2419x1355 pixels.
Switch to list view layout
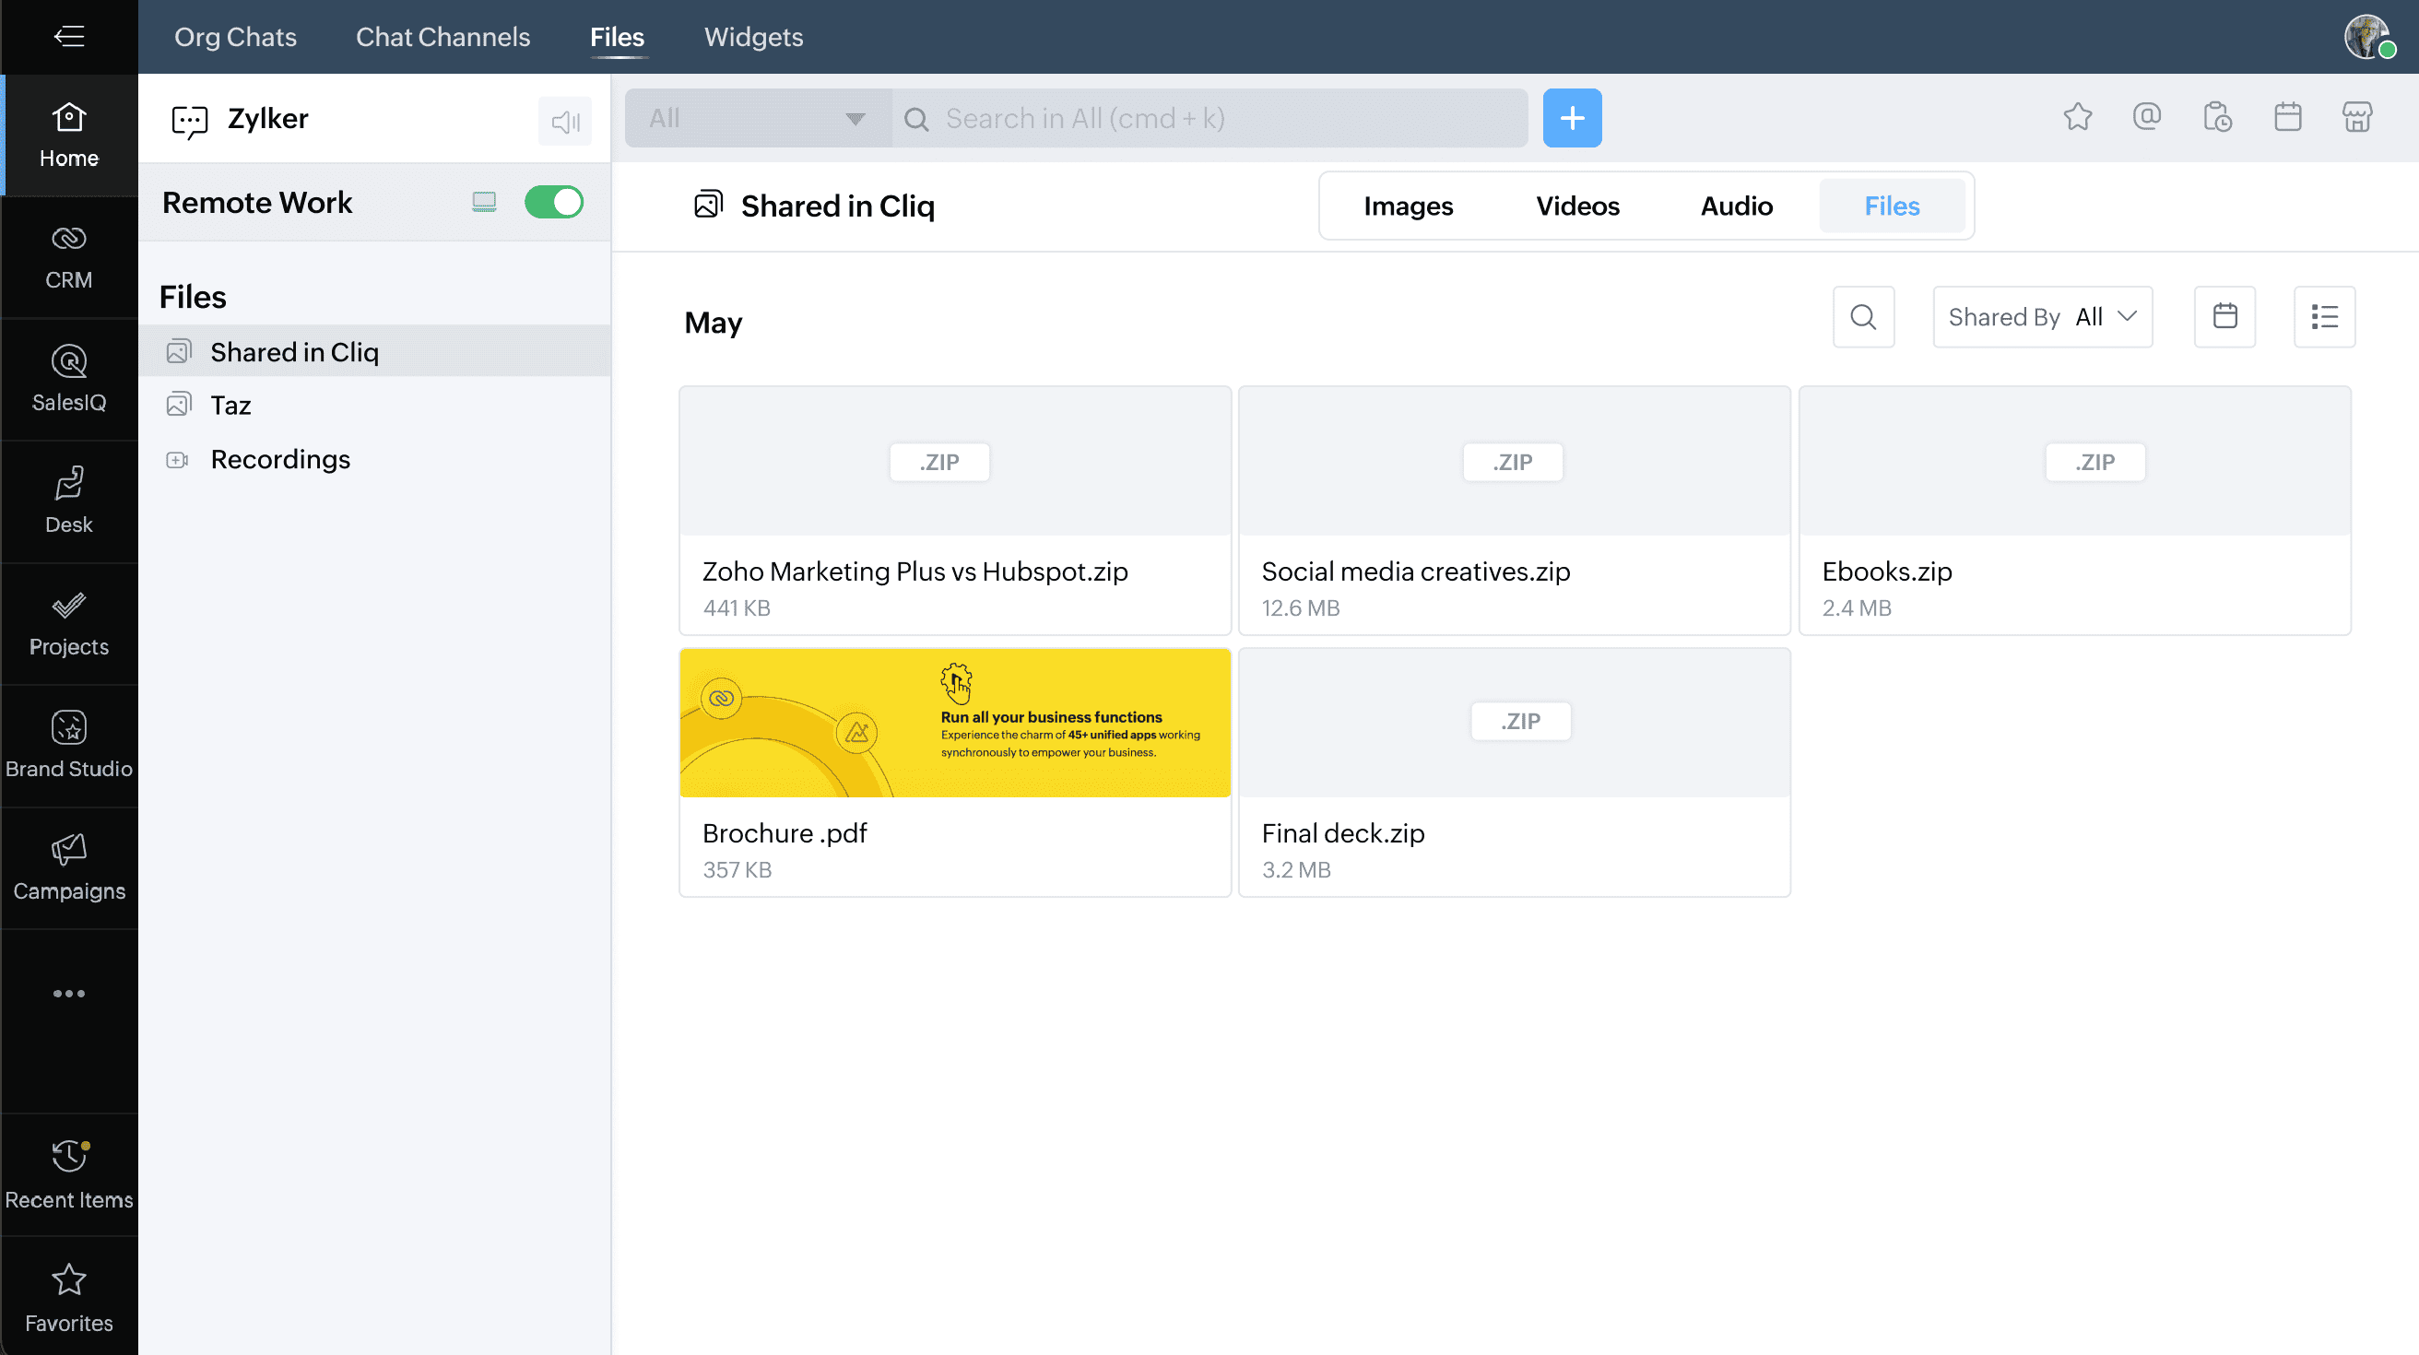click(x=2324, y=316)
